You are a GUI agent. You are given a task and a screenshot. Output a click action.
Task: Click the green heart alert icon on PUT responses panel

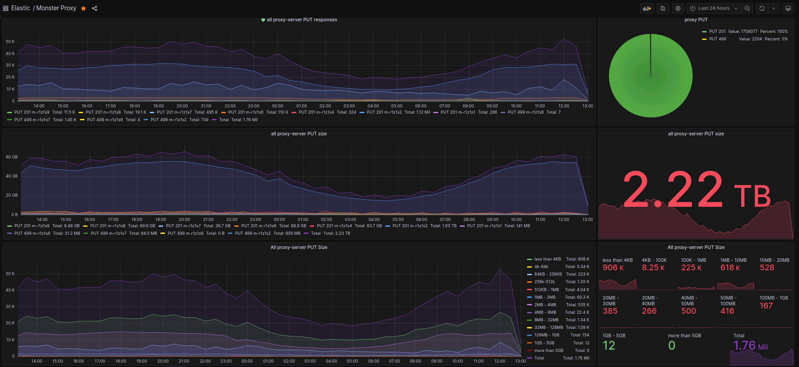(263, 20)
